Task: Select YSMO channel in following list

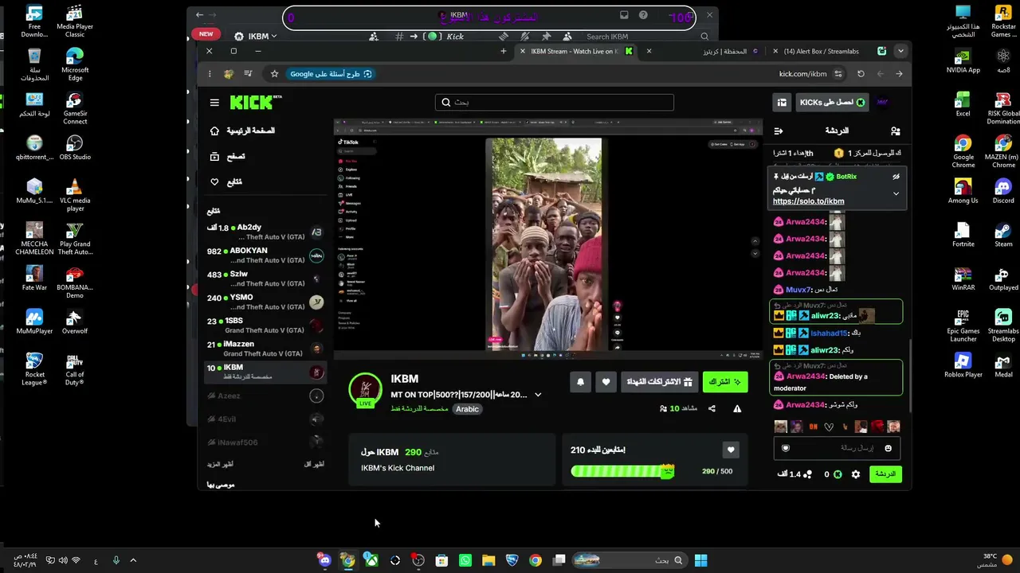Action: (265, 302)
